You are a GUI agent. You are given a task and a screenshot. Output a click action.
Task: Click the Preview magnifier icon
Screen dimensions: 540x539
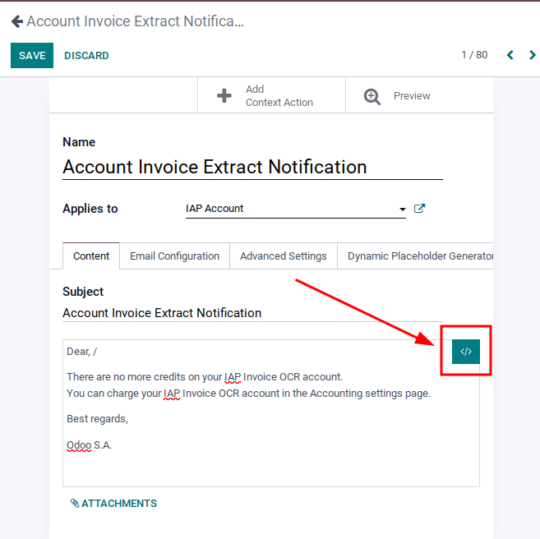[x=372, y=96]
